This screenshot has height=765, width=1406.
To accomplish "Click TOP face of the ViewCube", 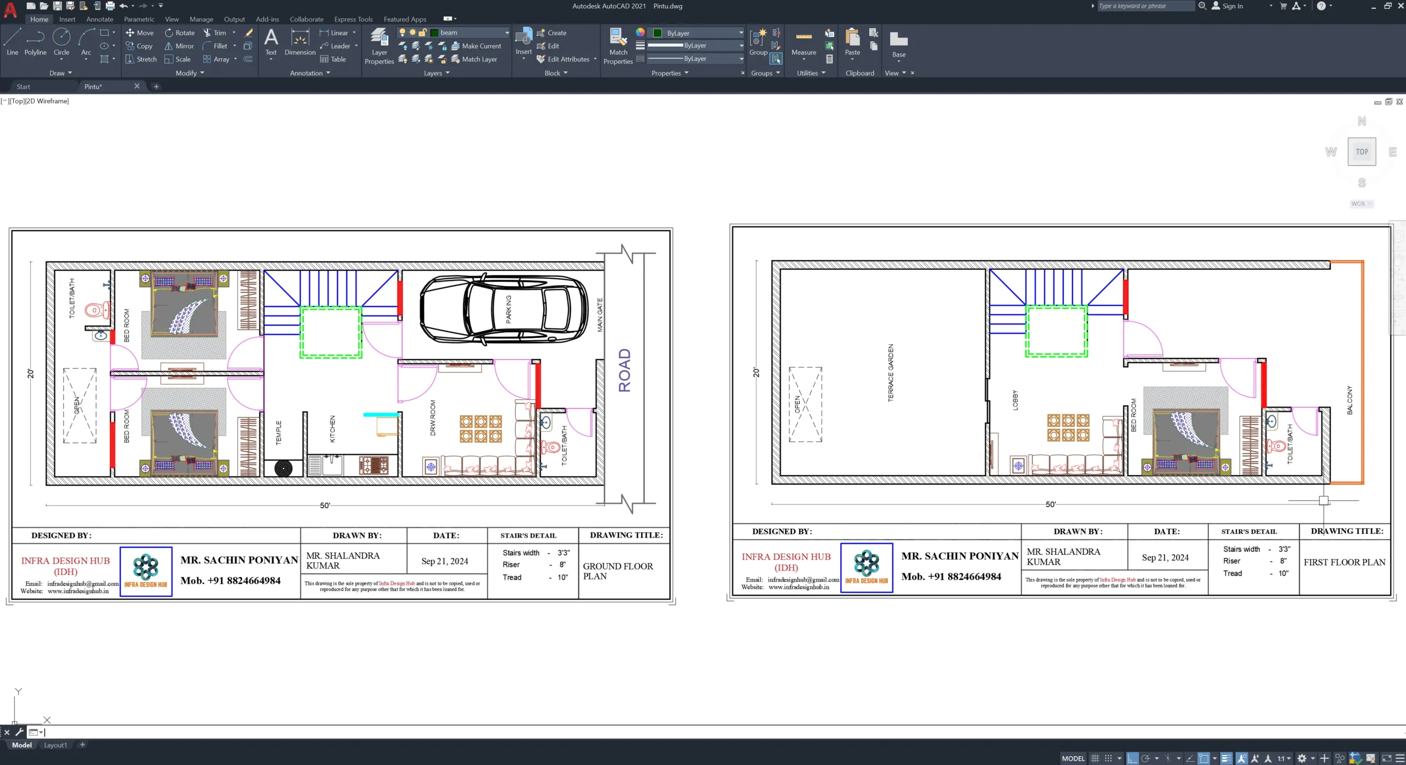I will click(x=1362, y=152).
